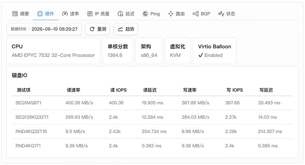Click the 读速率 column header
This screenshot has width=305, height=165.
73,90
